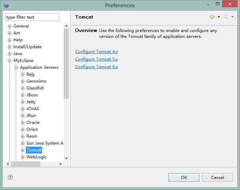The width and height of the screenshot is (240, 190).
Task: Select Help in preferences tree
Action: click(x=18, y=40)
